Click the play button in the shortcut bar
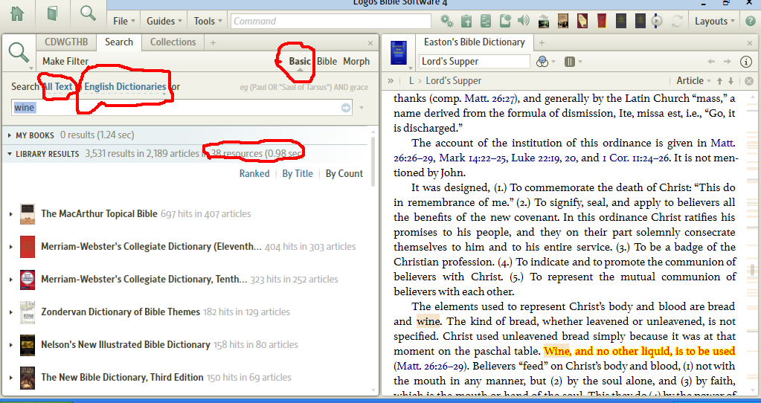This screenshot has width=761, height=403. pyautogui.click(x=657, y=21)
